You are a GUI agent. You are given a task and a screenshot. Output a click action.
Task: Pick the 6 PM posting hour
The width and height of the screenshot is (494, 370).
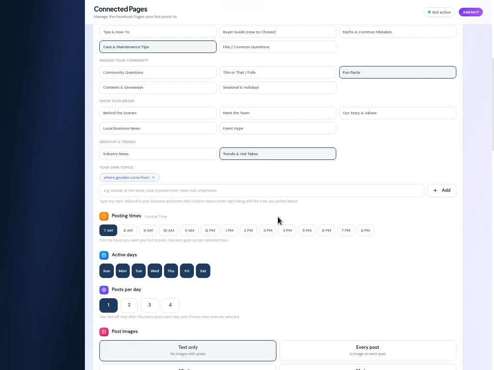pyautogui.click(x=327, y=230)
